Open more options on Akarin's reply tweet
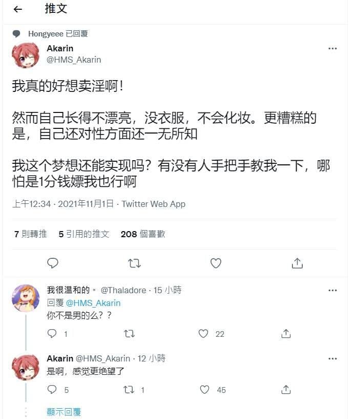Screen dimensions: 357x419 [x=332, y=358]
